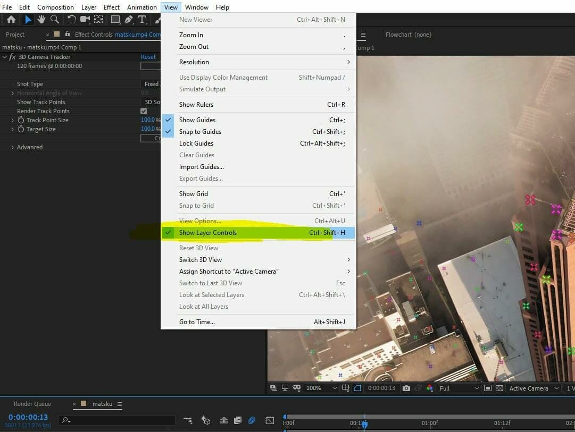Toggle Motion Blur timeline icon
The image size is (575, 432).
(252, 420)
